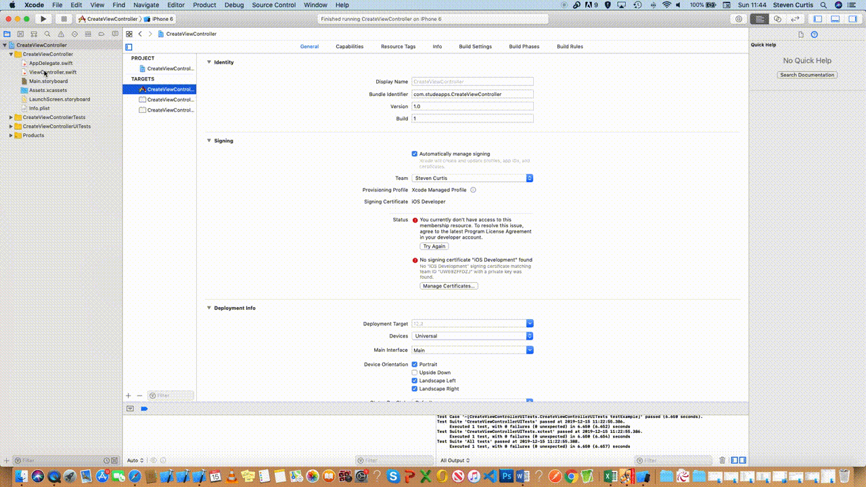Screen dimensions: 866x487
Task: Open the Source Control navigator
Action: pyautogui.click(x=20, y=34)
